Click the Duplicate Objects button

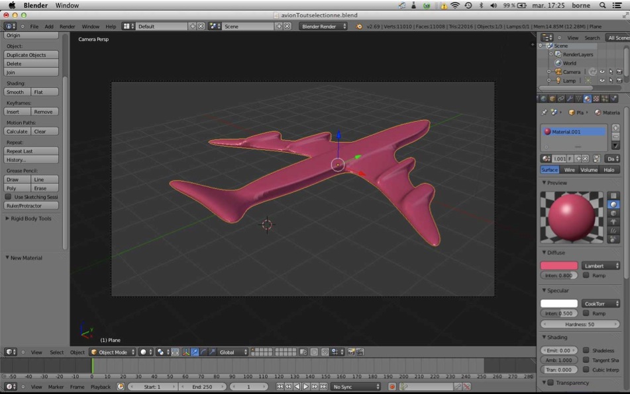tap(31, 55)
